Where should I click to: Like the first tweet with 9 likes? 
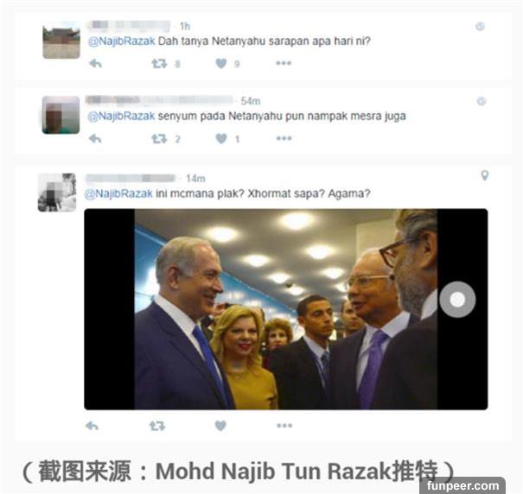(x=221, y=63)
